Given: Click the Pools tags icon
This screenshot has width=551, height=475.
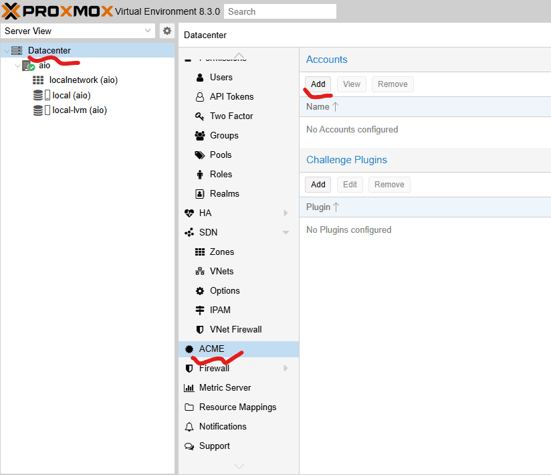Looking at the screenshot, I should (x=199, y=155).
